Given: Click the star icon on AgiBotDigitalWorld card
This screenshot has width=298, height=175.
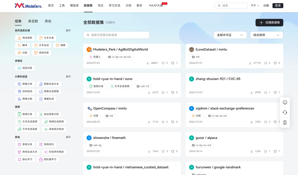Looking at the screenshot, I should point(163,63).
